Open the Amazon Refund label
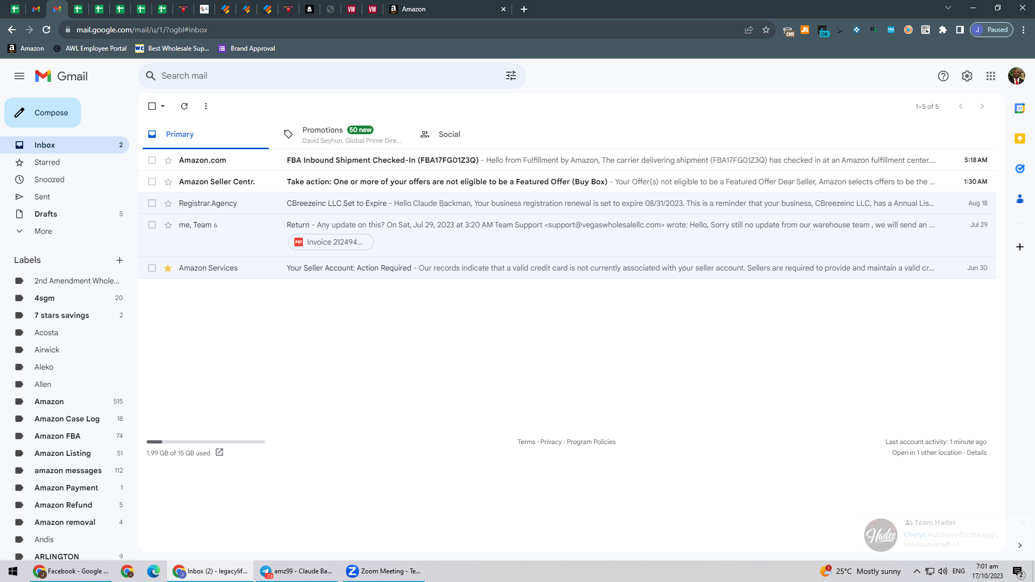This screenshot has height=582, width=1035. [65, 505]
